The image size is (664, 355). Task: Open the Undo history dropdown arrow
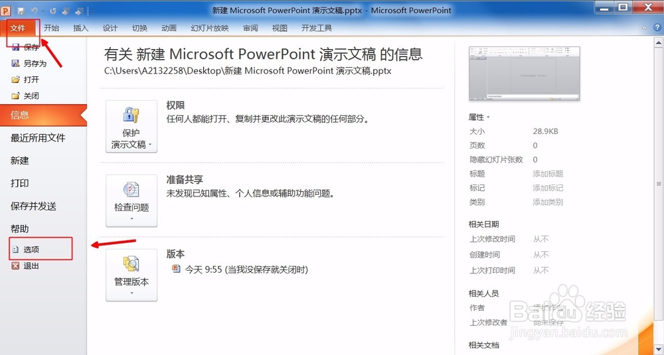[x=42, y=11]
